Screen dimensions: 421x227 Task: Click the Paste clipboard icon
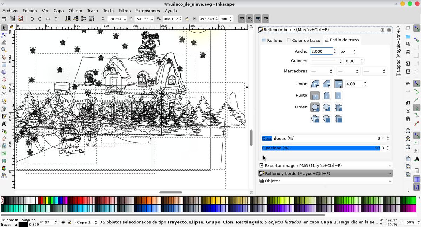click(x=408, y=119)
